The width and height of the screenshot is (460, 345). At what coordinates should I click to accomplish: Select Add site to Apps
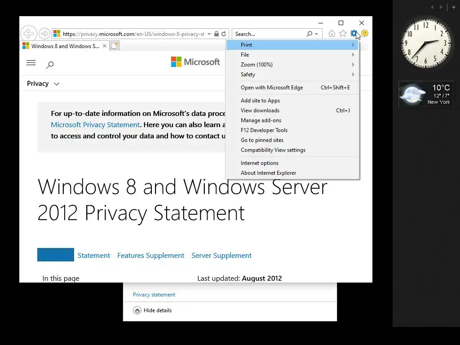[292, 100]
